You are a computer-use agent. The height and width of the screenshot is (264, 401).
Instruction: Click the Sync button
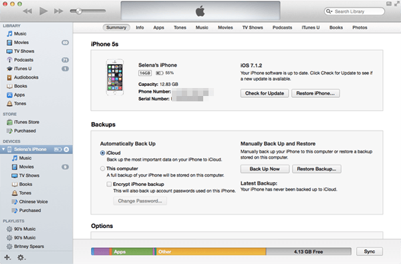pyautogui.click(x=370, y=251)
